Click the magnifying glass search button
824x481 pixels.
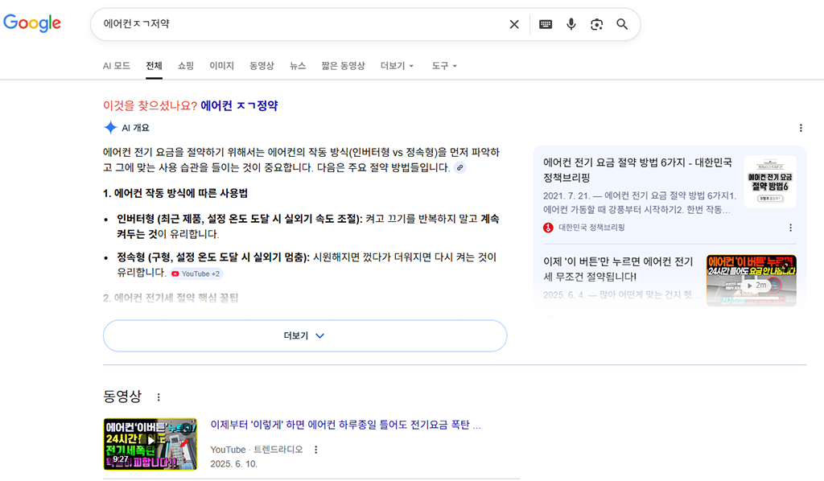(622, 24)
